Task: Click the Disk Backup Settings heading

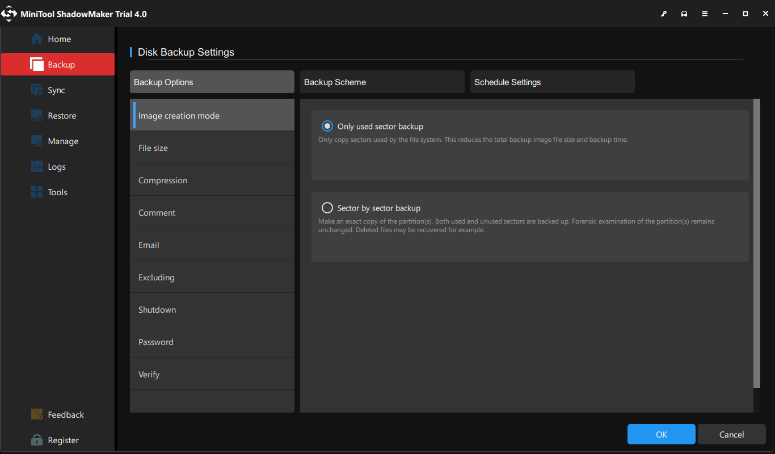Action: pyautogui.click(x=186, y=52)
